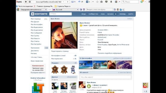166x93 pixels.
Task: Open friend 'Саша' avatar in friends block
Action: [55, 86]
